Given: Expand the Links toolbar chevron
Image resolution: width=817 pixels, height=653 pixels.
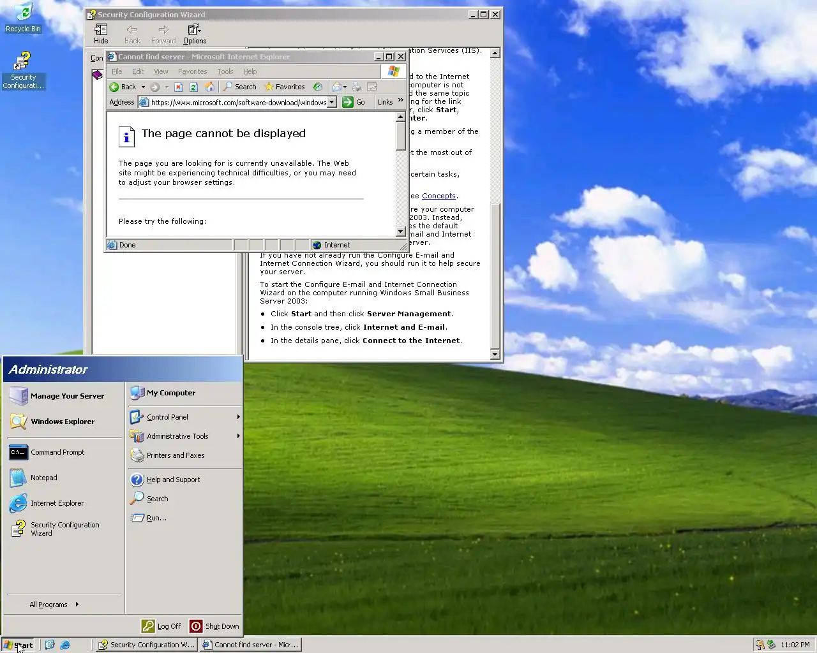Looking at the screenshot, I should click(x=401, y=100).
